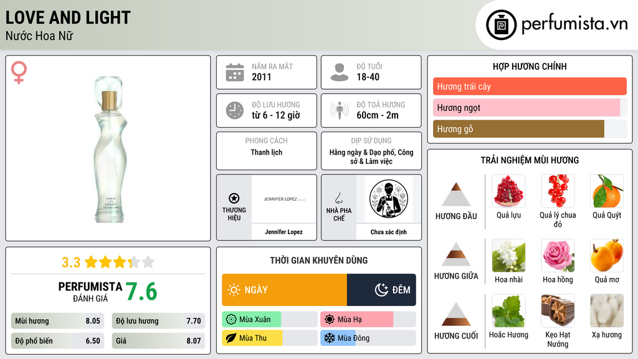The height and width of the screenshot is (359, 638).
Task: Click the Hương trái cây accord bar
Action: tap(530, 86)
